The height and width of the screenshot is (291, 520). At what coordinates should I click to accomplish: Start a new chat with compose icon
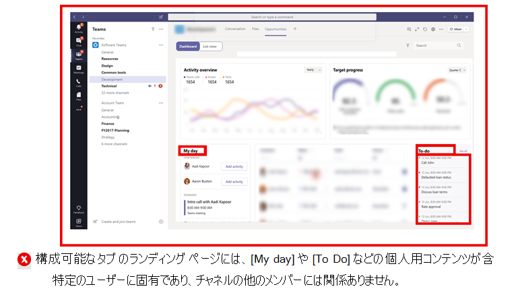click(161, 17)
